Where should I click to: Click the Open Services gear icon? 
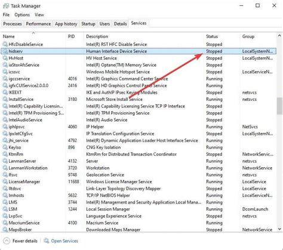pyautogui.click(x=47, y=240)
